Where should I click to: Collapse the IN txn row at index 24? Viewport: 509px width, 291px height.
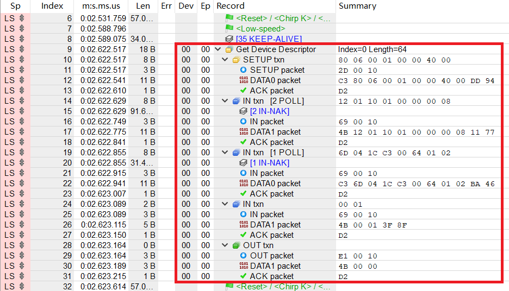pyautogui.click(x=225, y=204)
